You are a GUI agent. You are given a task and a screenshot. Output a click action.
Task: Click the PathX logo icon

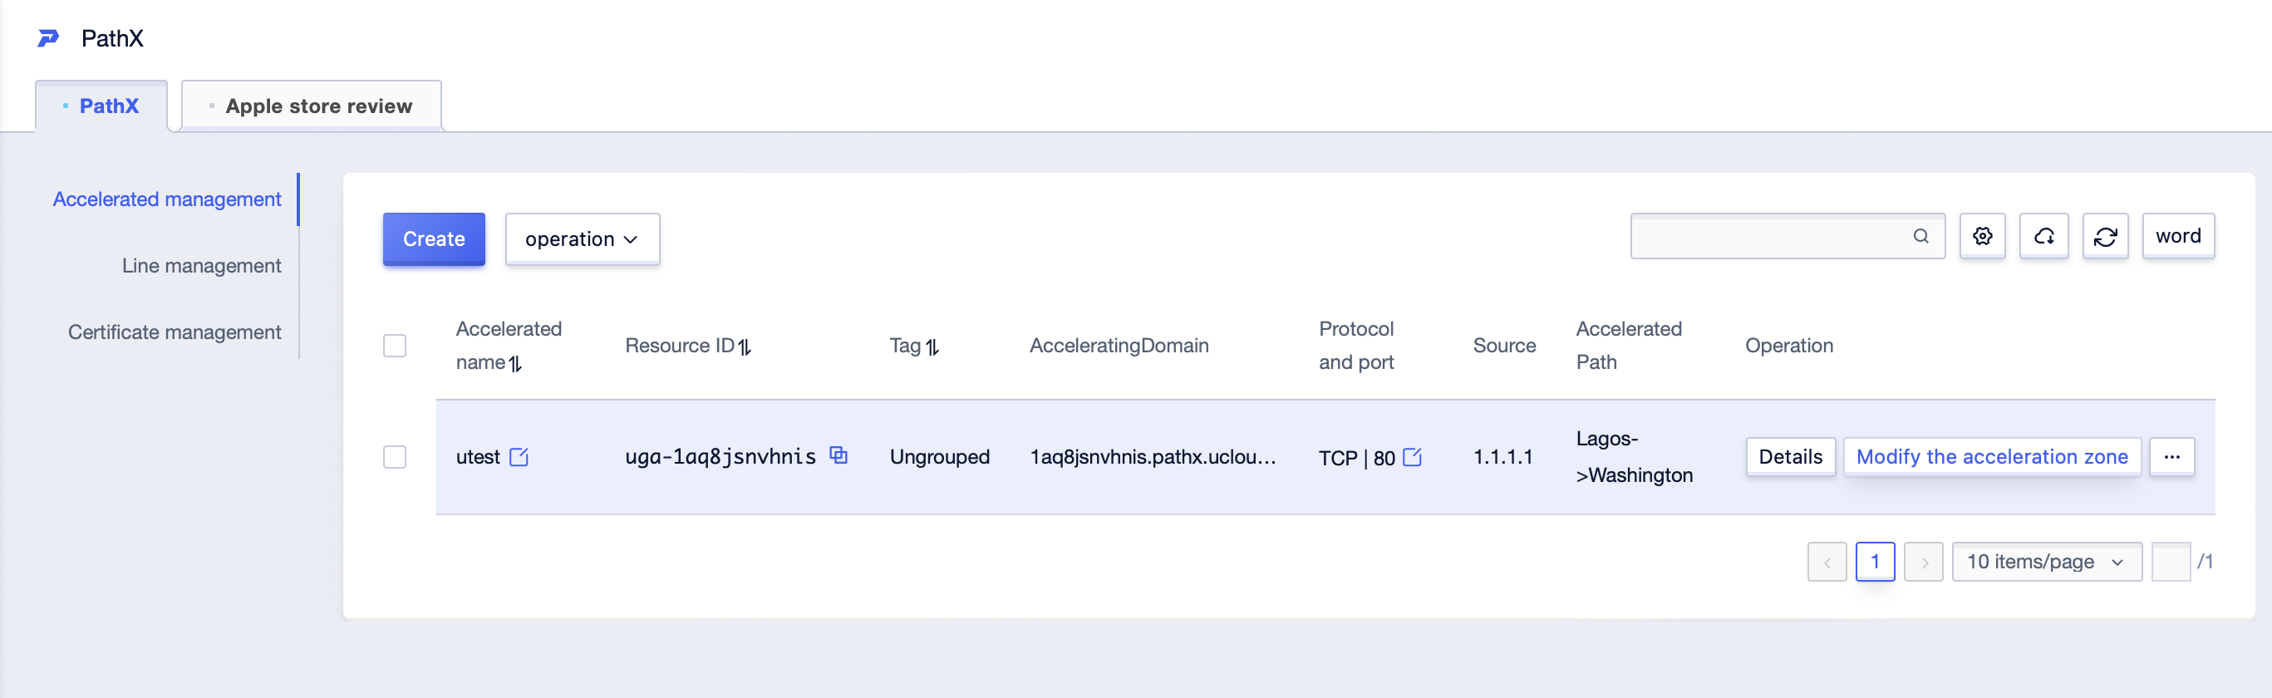click(x=47, y=38)
